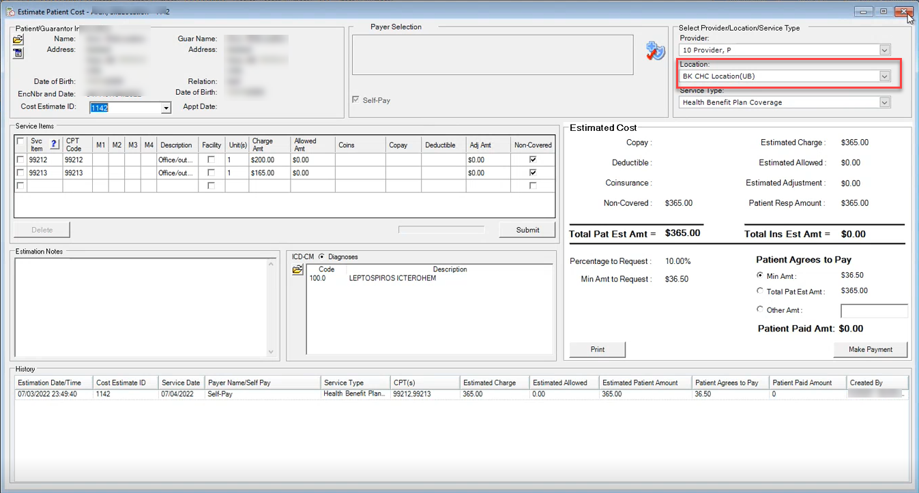
Task: Click the Delete button
Action: (42, 230)
